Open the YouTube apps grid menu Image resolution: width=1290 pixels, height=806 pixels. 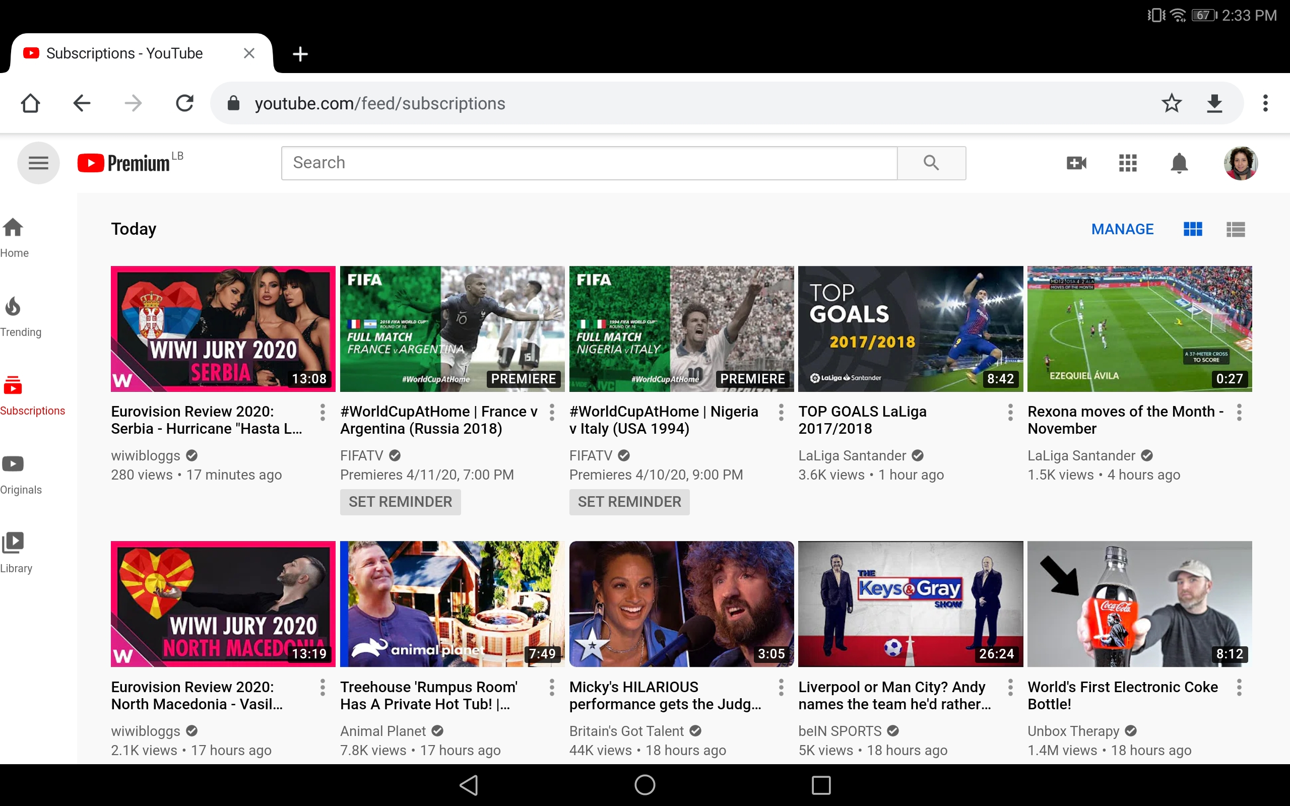(1127, 163)
